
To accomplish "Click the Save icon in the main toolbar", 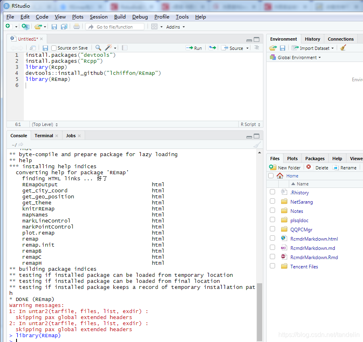I will click(x=54, y=27).
